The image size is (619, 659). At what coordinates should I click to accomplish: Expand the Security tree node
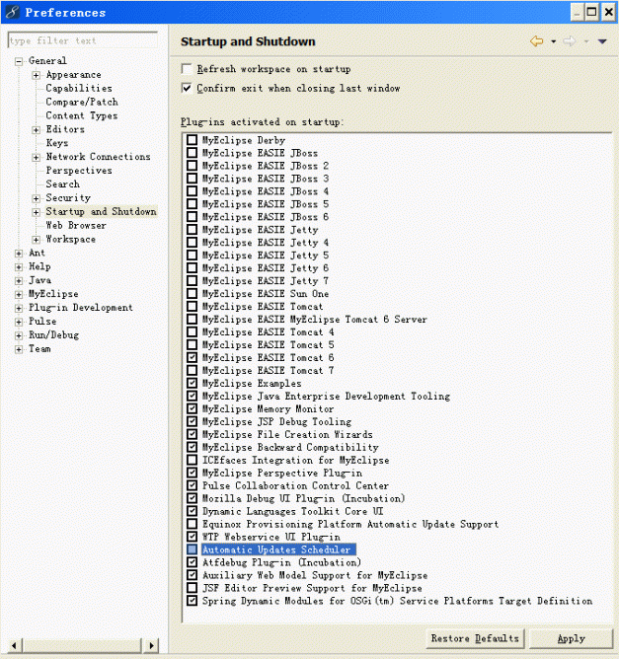pyautogui.click(x=37, y=198)
